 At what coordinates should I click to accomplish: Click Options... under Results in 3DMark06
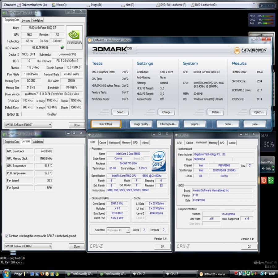click(x=259, y=112)
